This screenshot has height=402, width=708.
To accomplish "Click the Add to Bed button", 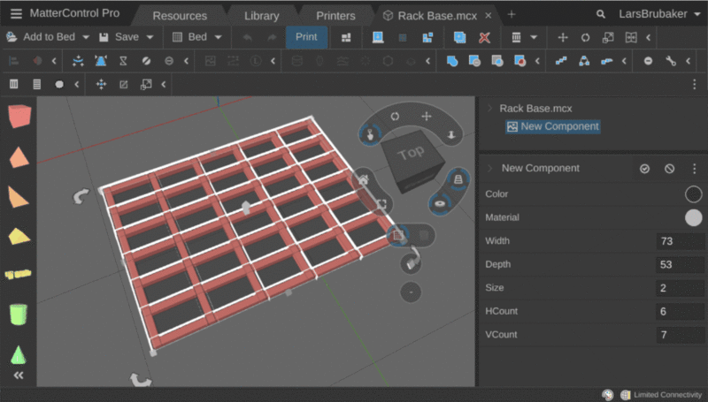I will coord(41,37).
